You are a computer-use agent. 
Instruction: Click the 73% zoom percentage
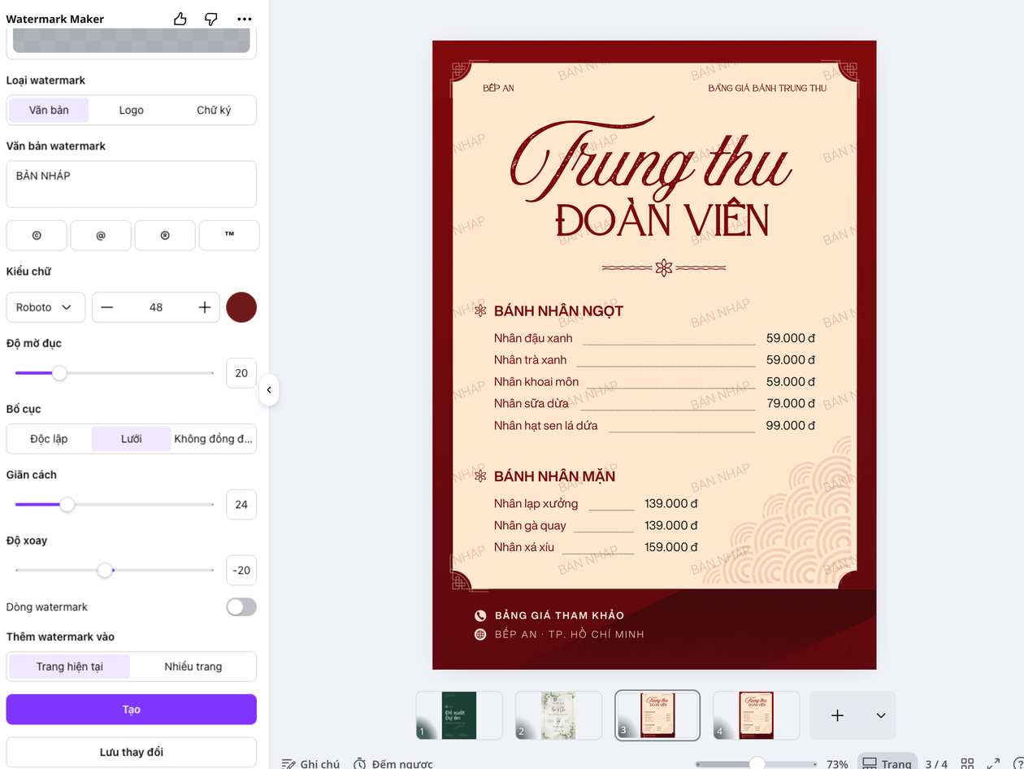click(x=837, y=763)
